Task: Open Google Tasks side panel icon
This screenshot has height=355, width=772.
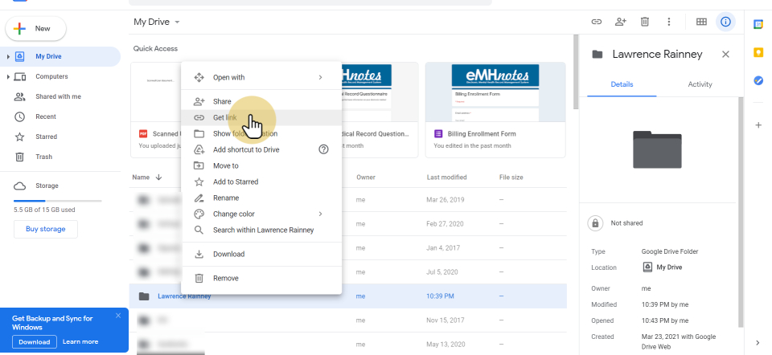Action: click(x=758, y=80)
